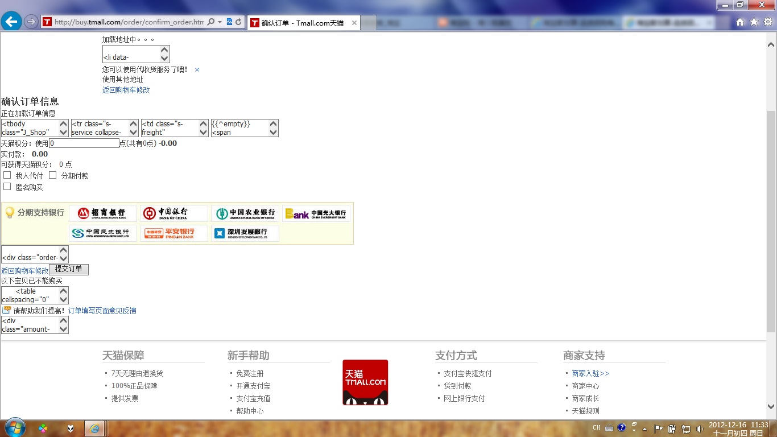Click the blue help icon in the language bar
This screenshot has height=437, width=777.
[x=622, y=427]
